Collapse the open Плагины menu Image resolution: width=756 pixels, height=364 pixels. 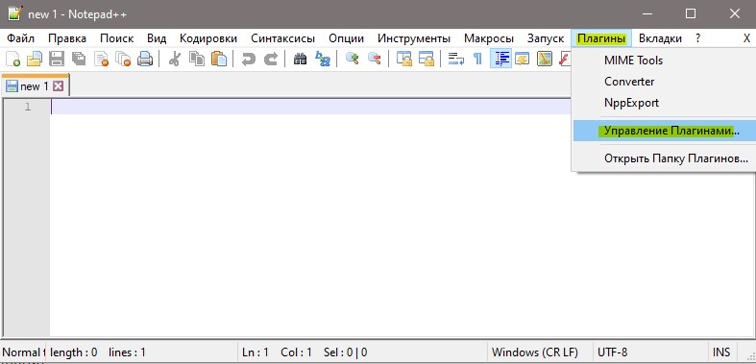[x=601, y=38]
